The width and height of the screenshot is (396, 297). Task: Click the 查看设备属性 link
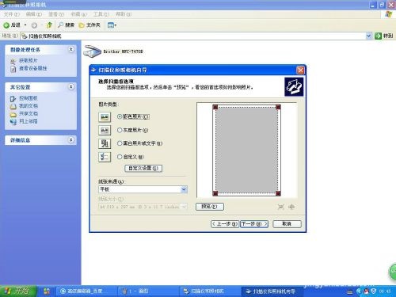[33, 68]
